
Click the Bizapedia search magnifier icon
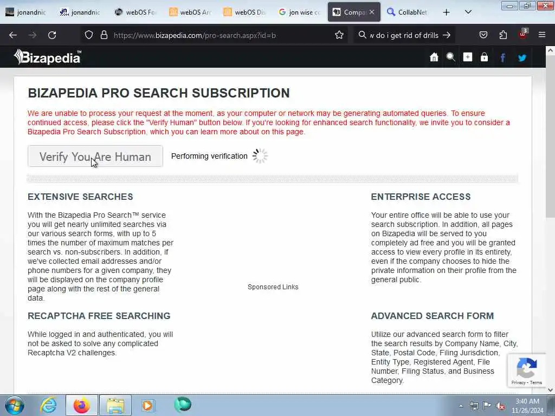pyautogui.click(x=450, y=57)
